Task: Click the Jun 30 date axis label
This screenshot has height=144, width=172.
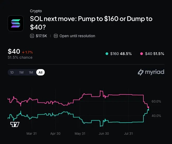Action: (x=104, y=134)
